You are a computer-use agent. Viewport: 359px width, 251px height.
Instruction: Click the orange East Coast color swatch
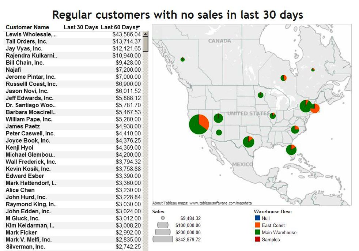pyautogui.click(x=258, y=225)
